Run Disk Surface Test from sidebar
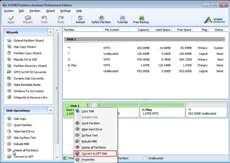This screenshot has height=163, width=230. 21,138
